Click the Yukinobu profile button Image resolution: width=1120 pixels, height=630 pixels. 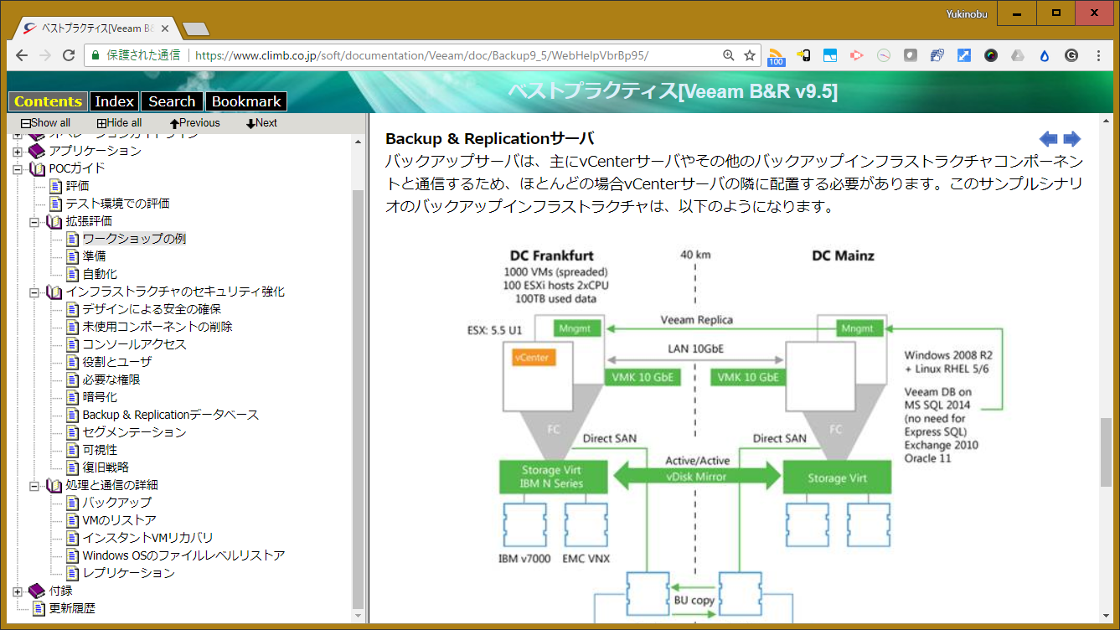coord(965,13)
